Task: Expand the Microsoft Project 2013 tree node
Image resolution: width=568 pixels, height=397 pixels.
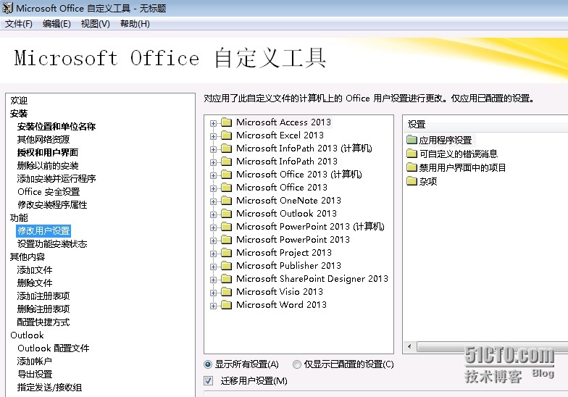Action: 213,254
